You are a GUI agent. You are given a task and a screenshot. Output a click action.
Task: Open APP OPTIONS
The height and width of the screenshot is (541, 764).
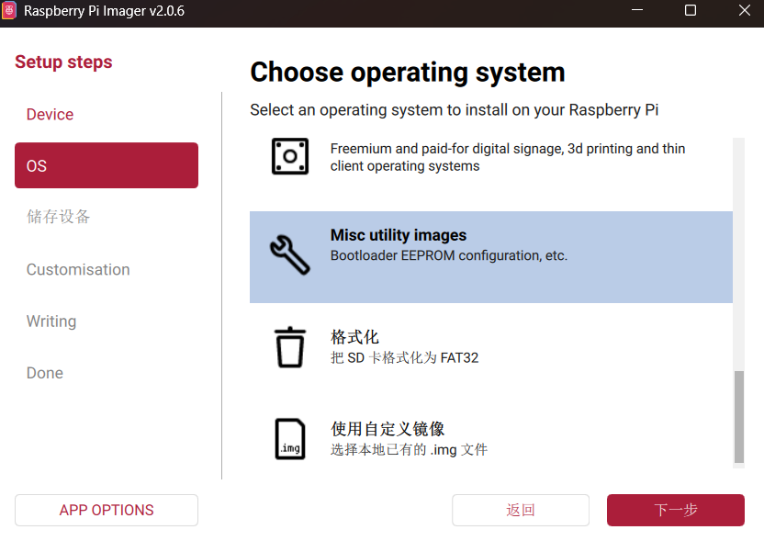tap(106, 510)
